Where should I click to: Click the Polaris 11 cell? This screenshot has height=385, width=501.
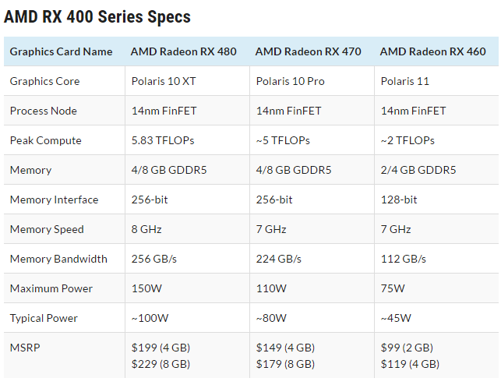(x=404, y=81)
